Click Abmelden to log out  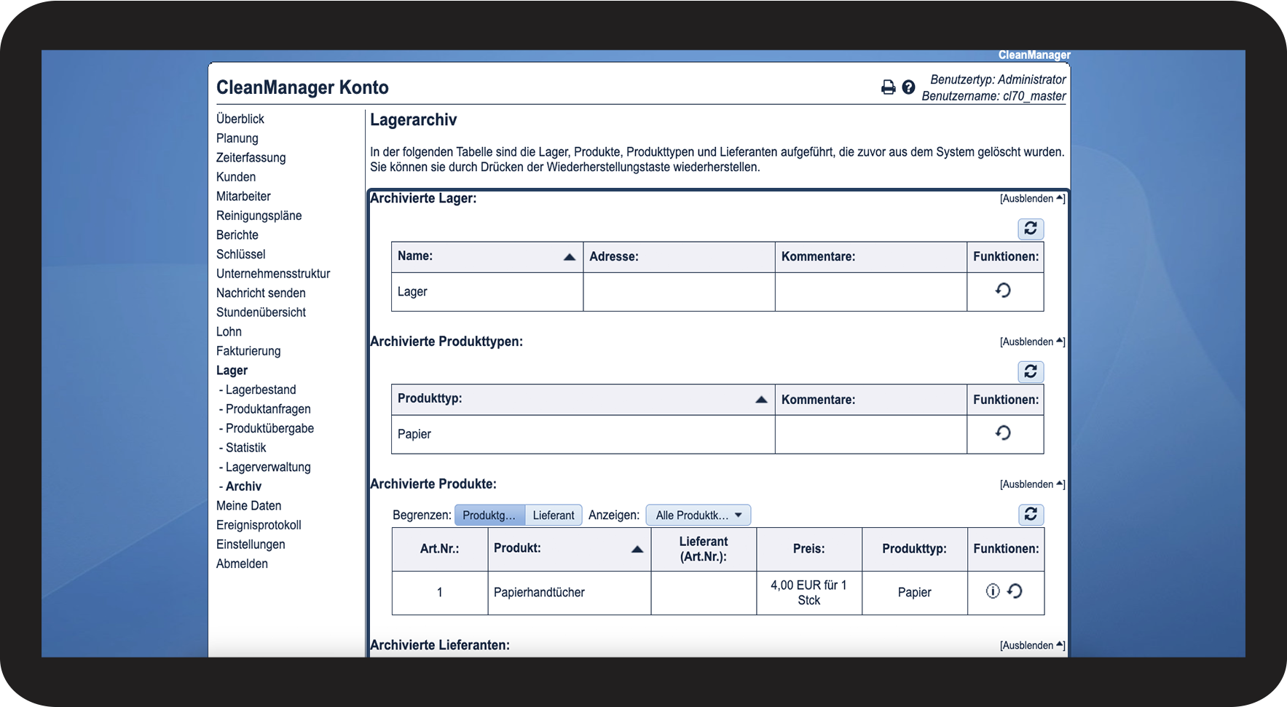click(x=242, y=564)
